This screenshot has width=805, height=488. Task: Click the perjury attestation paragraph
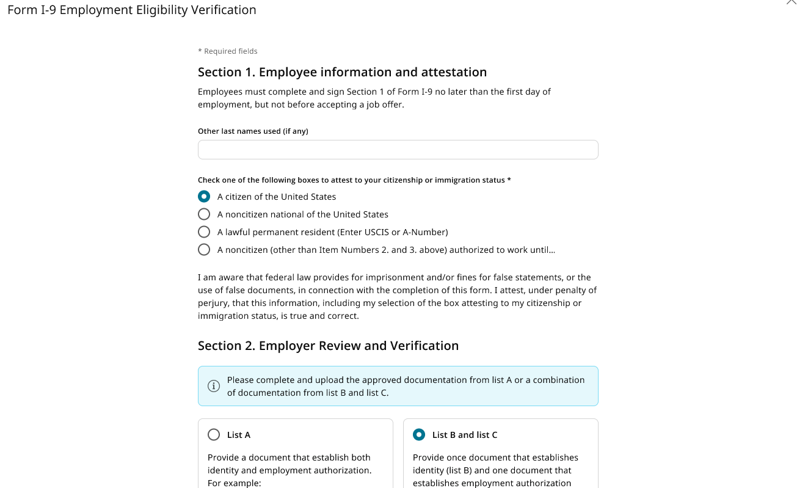[x=398, y=297]
